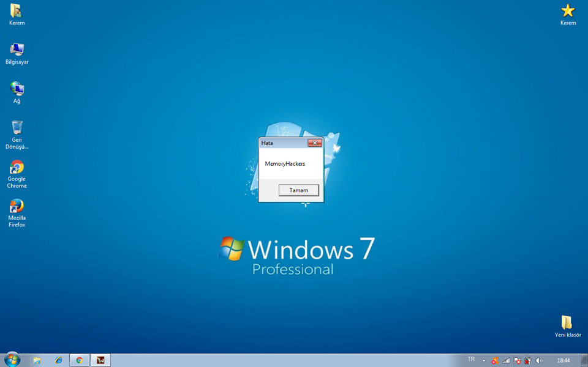Open Windows Explorer from the taskbar
This screenshot has width=588, height=367.
coord(37,360)
